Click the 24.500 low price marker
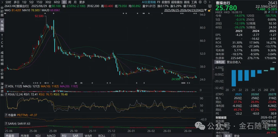 [176, 79]
